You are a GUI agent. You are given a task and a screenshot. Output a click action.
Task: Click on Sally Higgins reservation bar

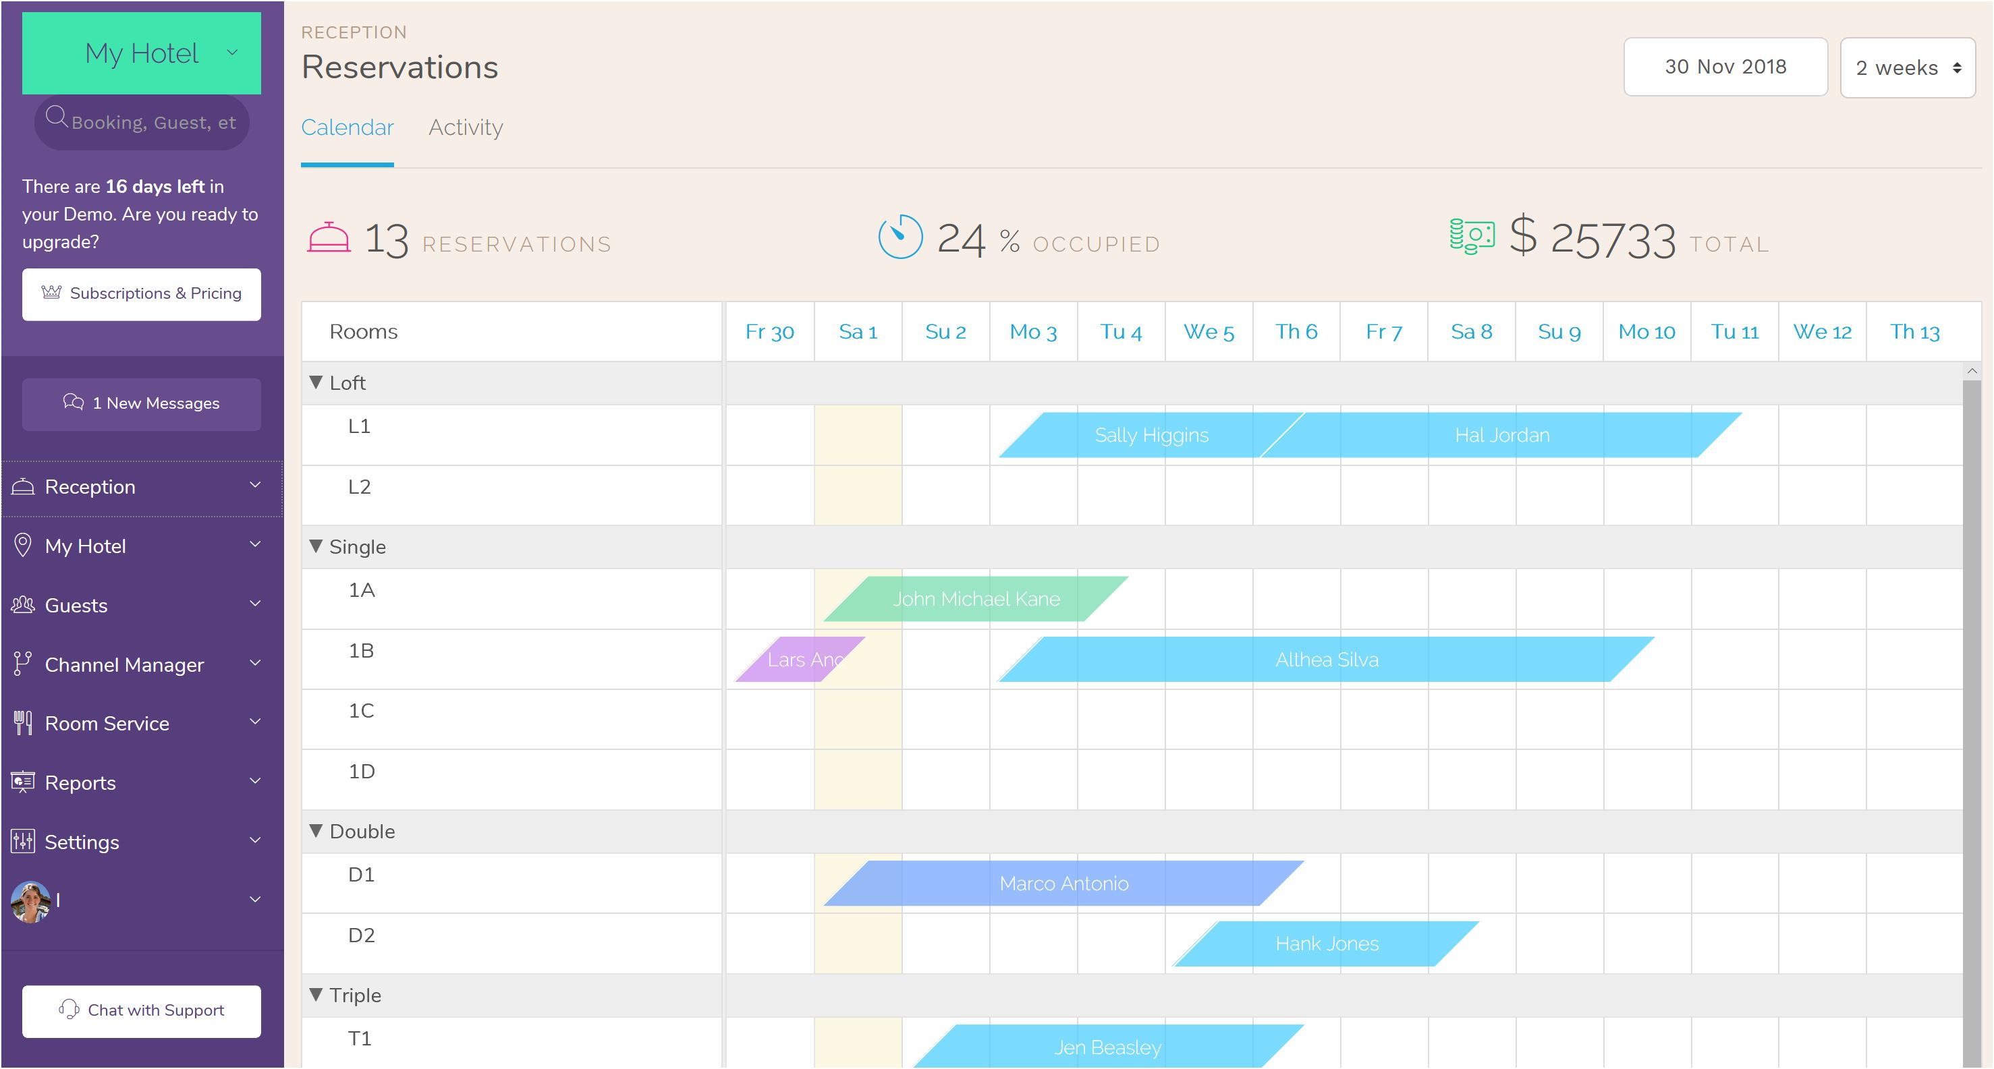click(x=1148, y=435)
